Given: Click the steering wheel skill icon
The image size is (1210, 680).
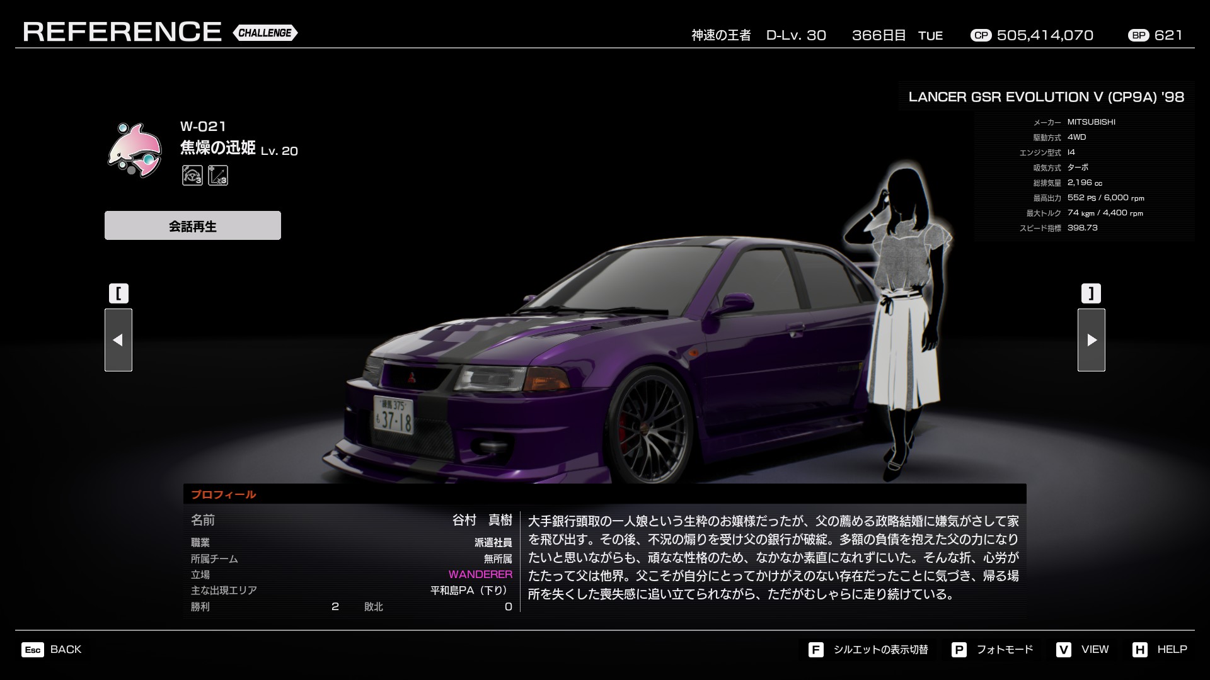Looking at the screenshot, I should tap(192, 175).
